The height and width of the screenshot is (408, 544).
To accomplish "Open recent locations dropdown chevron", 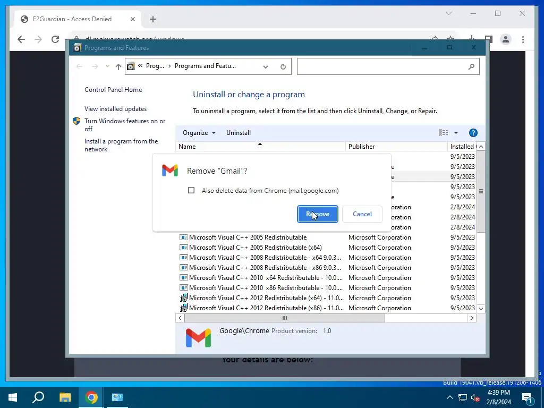I will 107,66.
